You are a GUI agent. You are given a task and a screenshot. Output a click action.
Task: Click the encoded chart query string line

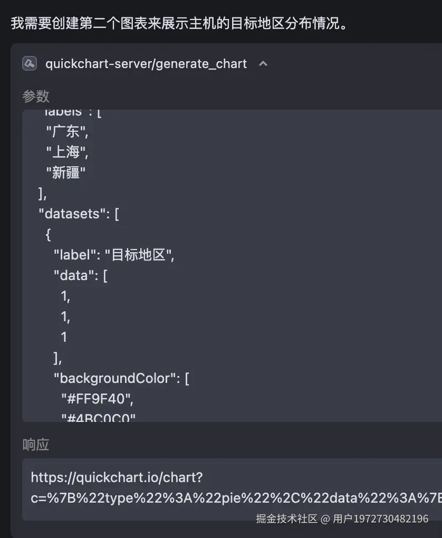236,498
